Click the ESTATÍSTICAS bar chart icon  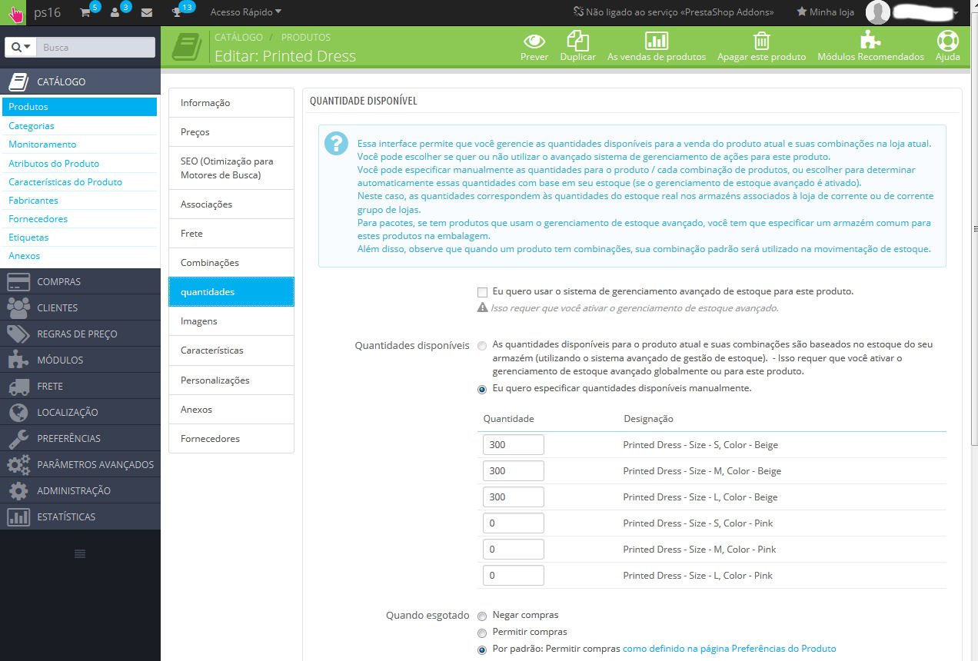18,517
